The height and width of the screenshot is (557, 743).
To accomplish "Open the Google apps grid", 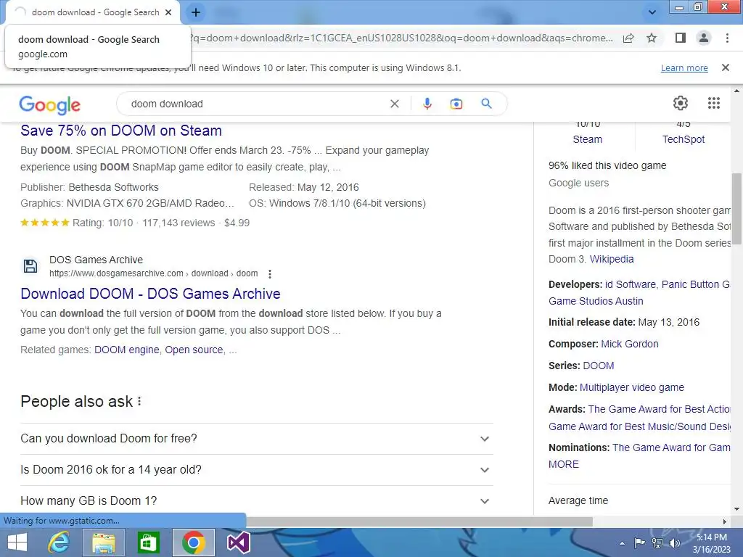I will pos(714,103).
